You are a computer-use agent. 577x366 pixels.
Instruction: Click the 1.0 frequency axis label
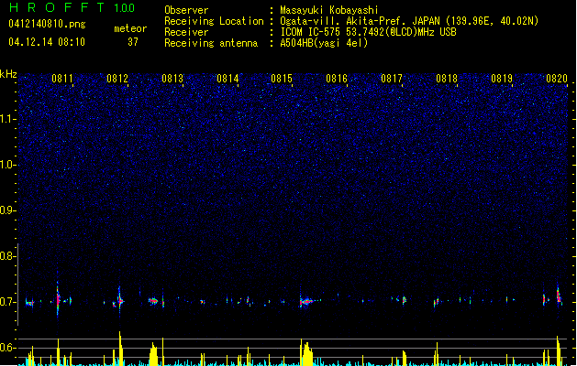[x=7, y=165]
